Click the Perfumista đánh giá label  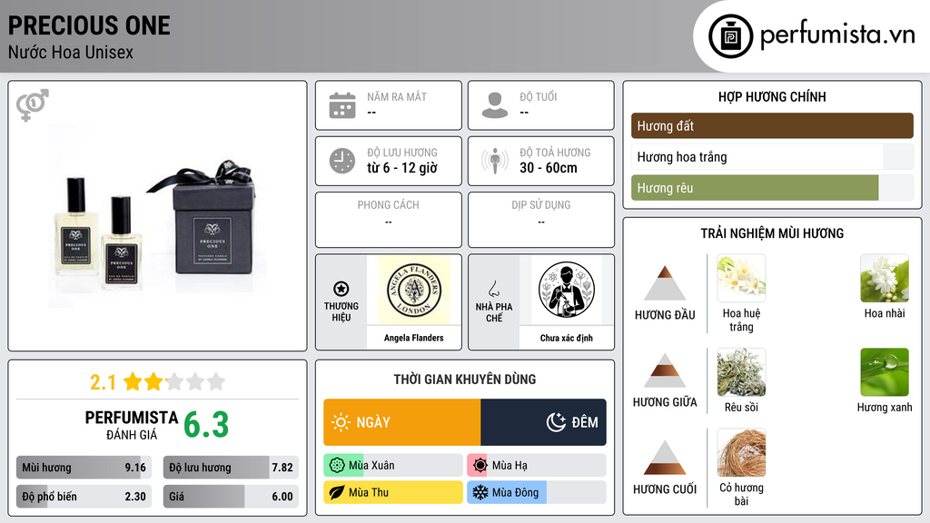pyautogui.click(x=132, y=425)
